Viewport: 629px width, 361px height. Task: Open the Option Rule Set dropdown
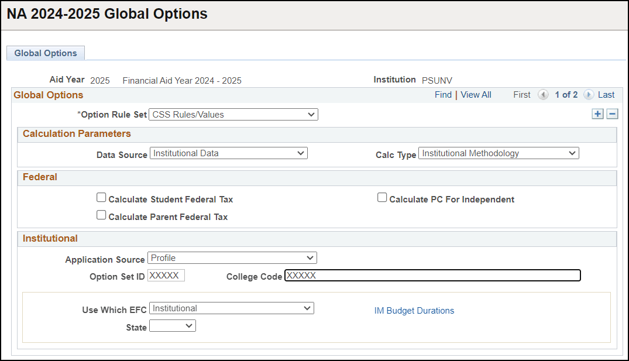[x=310, y=114]
